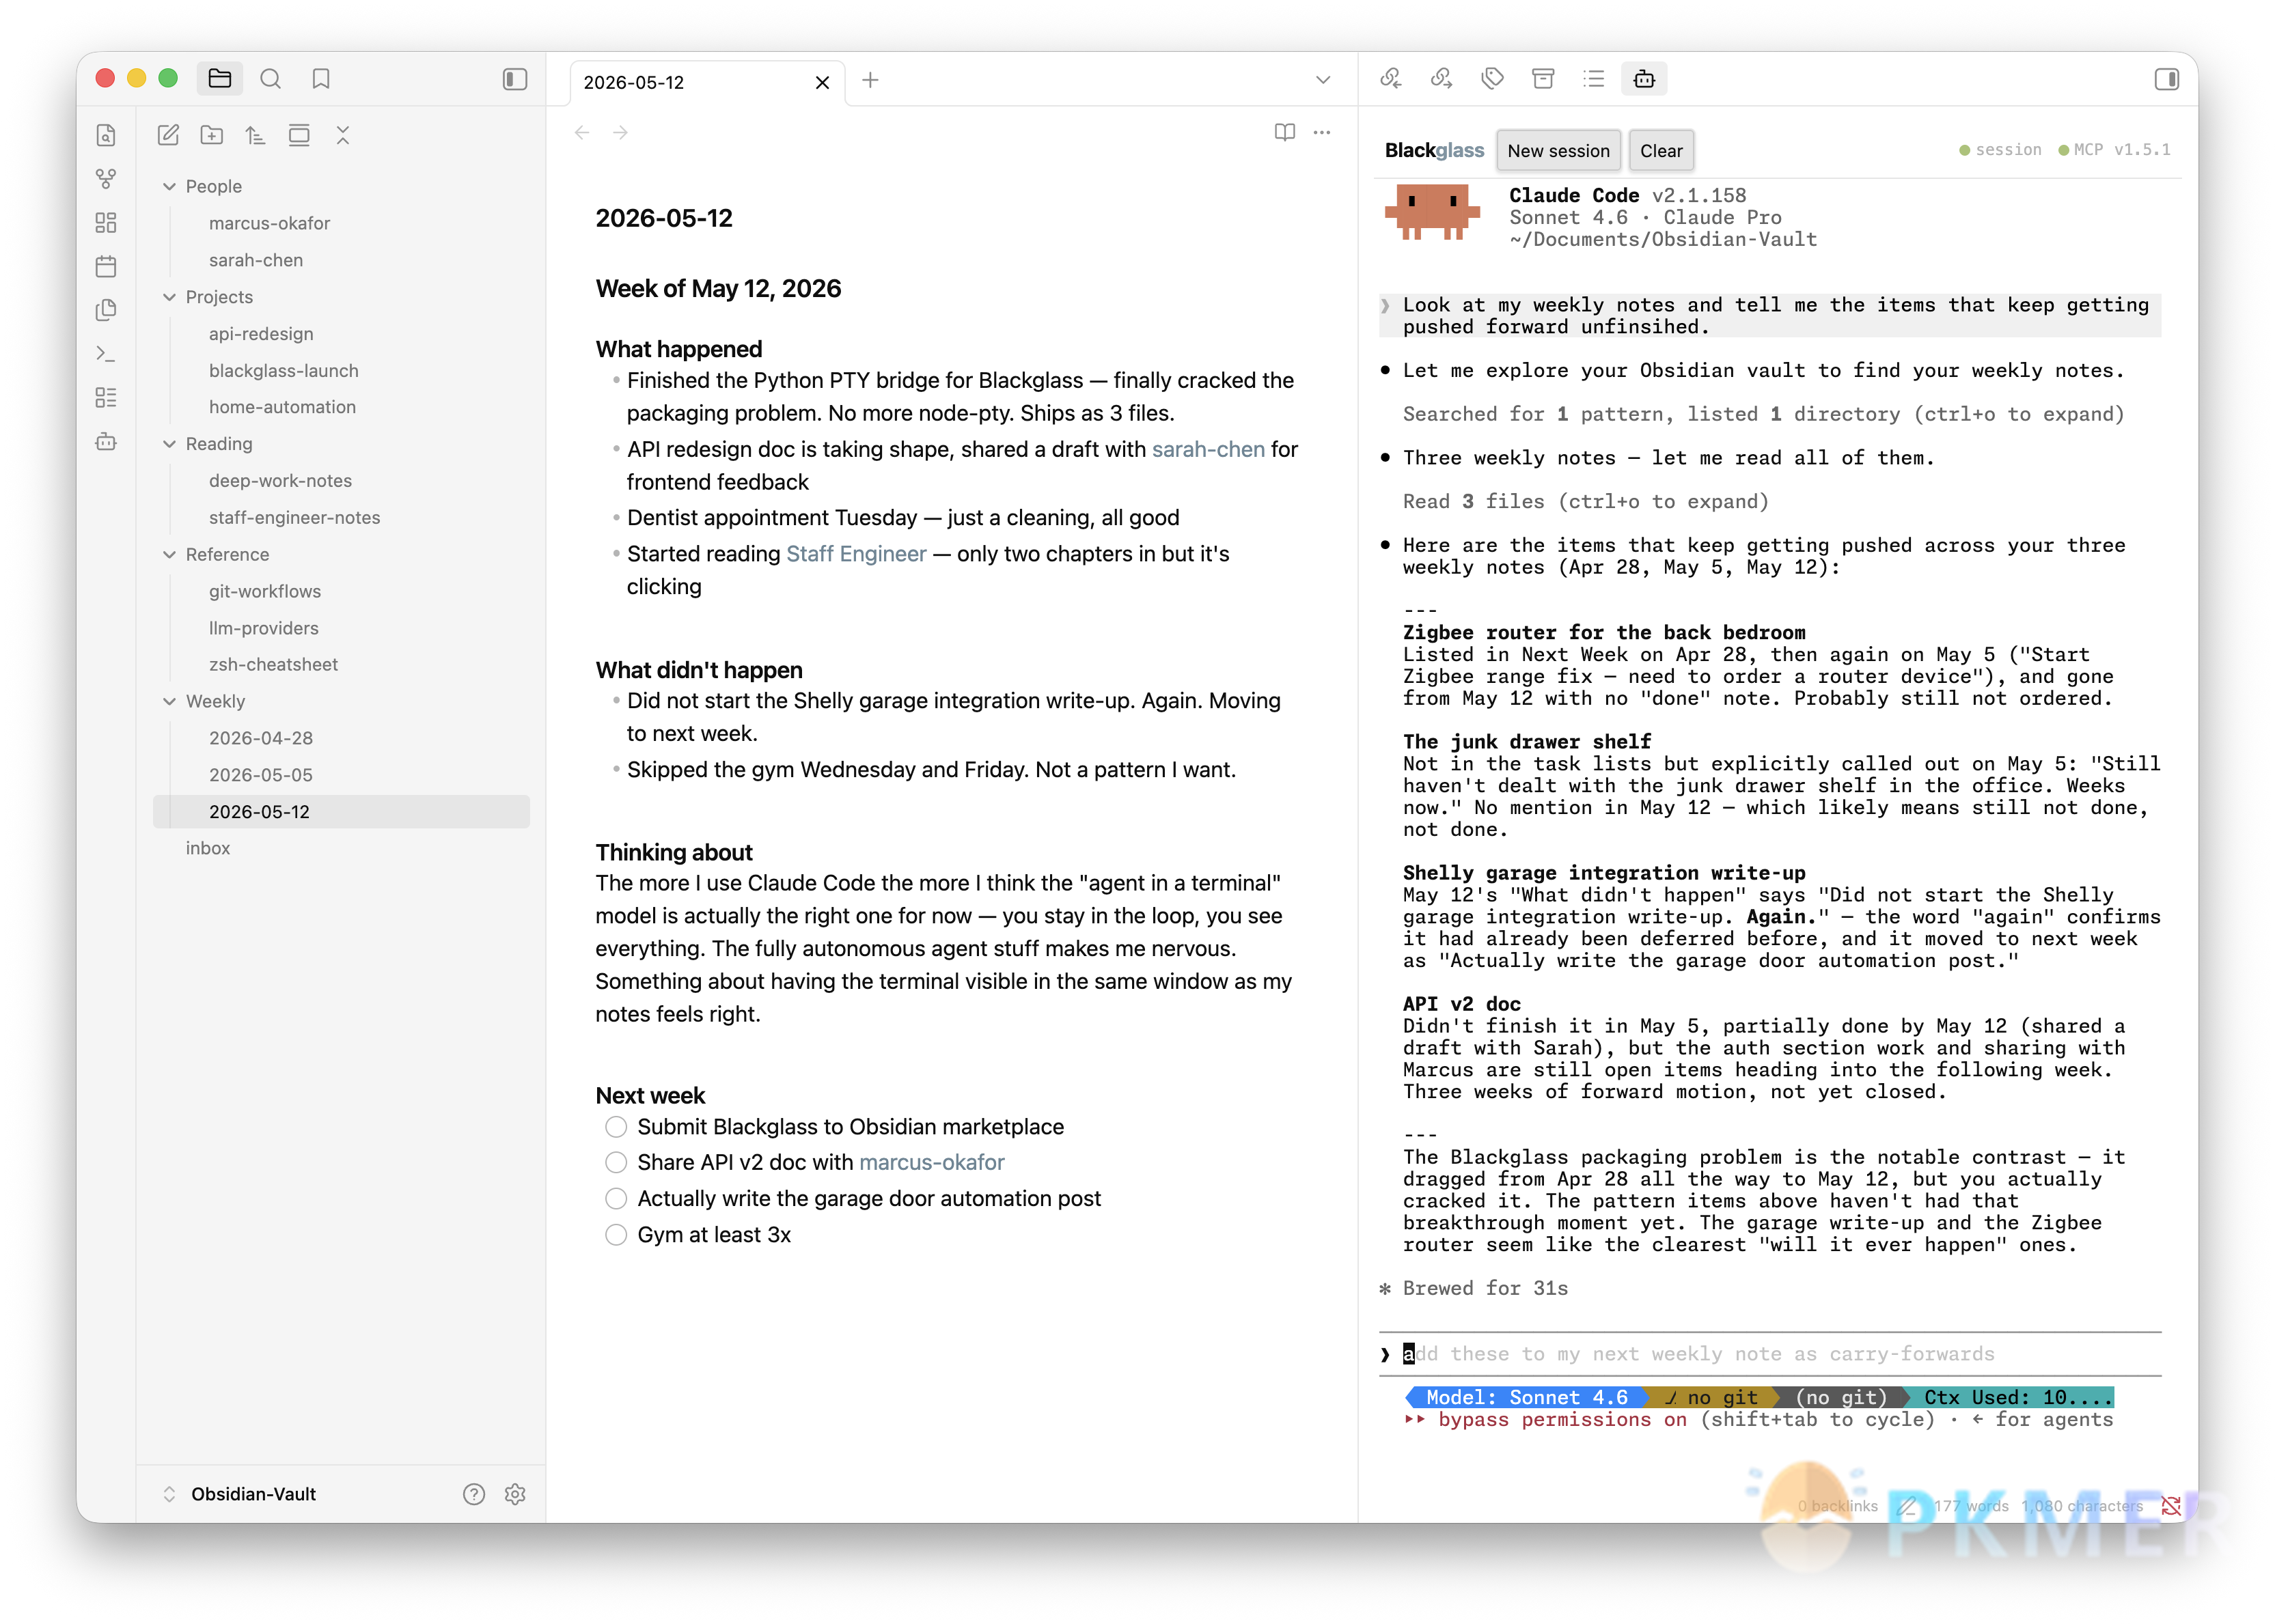Open command palette ribbon icon
The width and height of the screenshot is (2275, 1624).
(x=106, y=354)
